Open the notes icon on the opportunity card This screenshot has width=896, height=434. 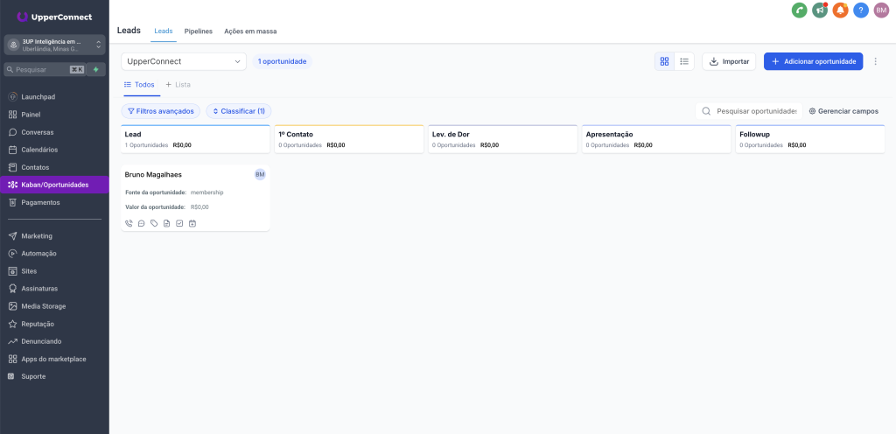[167, 223]
